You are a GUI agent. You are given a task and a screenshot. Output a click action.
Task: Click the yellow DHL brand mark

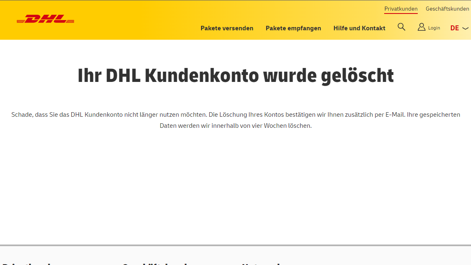pyautogui.click(x=45, y=19)
